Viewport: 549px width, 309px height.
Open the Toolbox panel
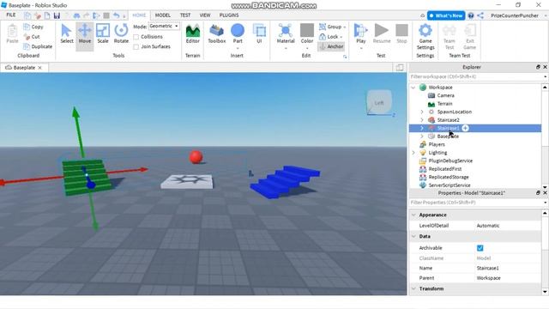pos(217,34)
